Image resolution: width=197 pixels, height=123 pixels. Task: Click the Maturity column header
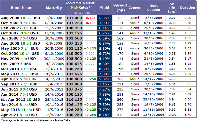point(54,8)
